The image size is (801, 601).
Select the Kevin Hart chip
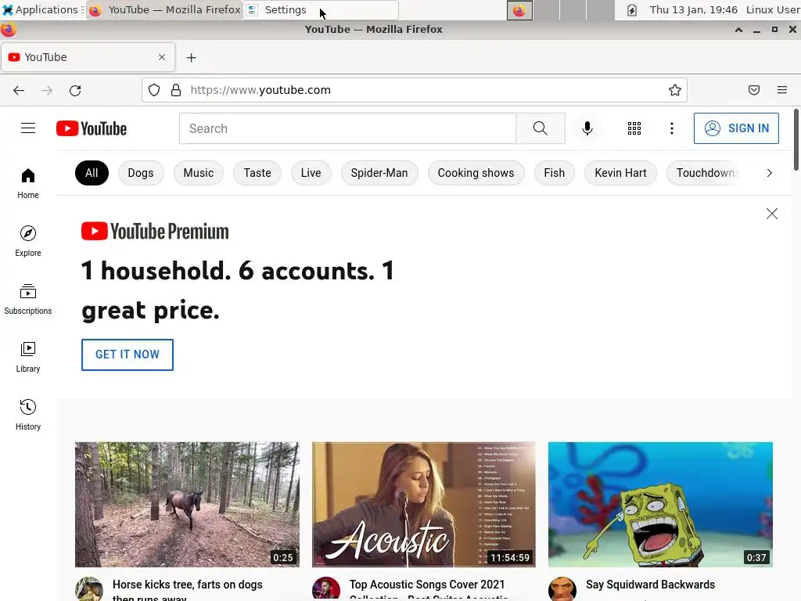point(620,173)
